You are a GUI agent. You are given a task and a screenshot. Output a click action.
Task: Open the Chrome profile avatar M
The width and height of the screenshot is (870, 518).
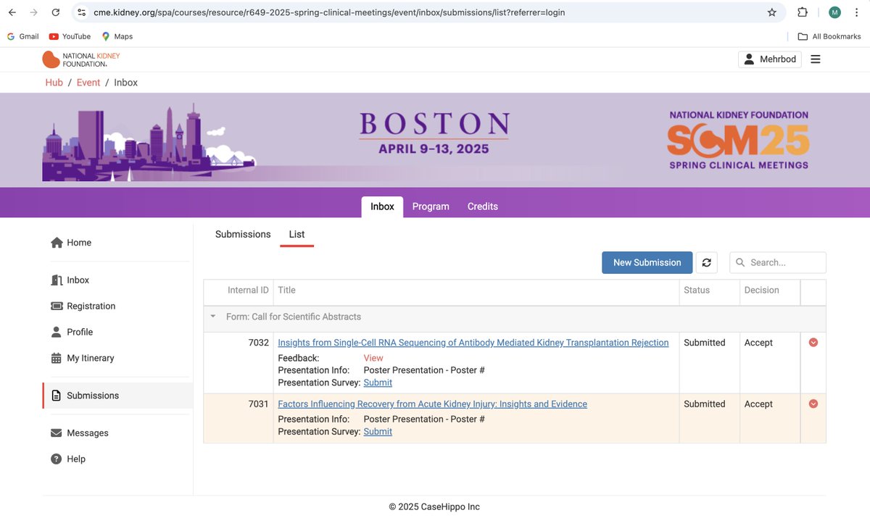click(834, 12)
